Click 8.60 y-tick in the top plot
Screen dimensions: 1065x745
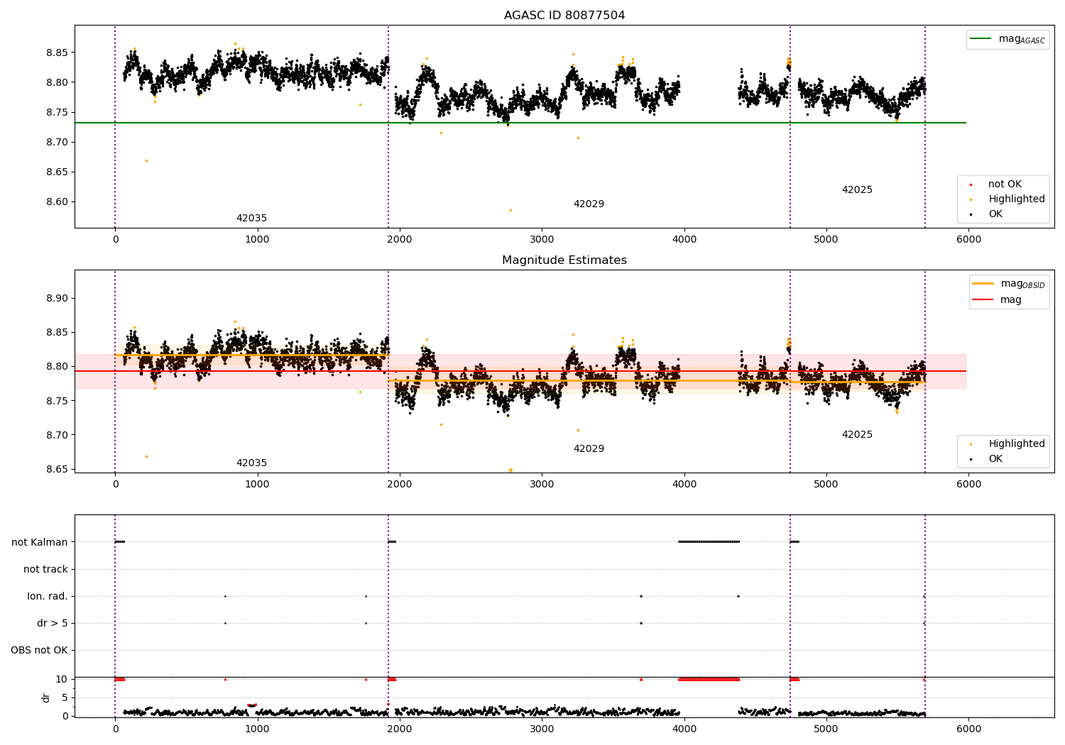point(58,202)
